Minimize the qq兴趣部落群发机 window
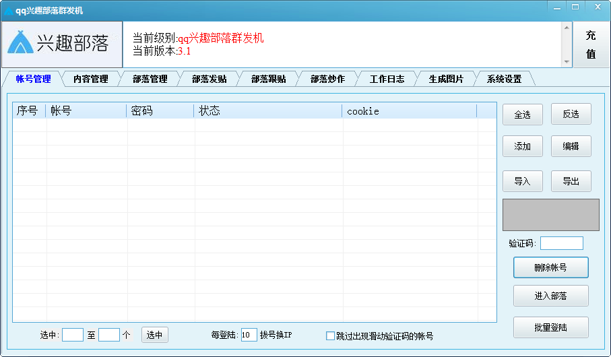 pos(557,7)
